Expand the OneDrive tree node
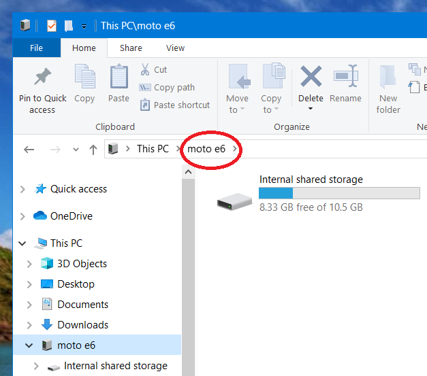Viewport: 427px width, 376px height. pyautogui.click(x=22, y=216)
